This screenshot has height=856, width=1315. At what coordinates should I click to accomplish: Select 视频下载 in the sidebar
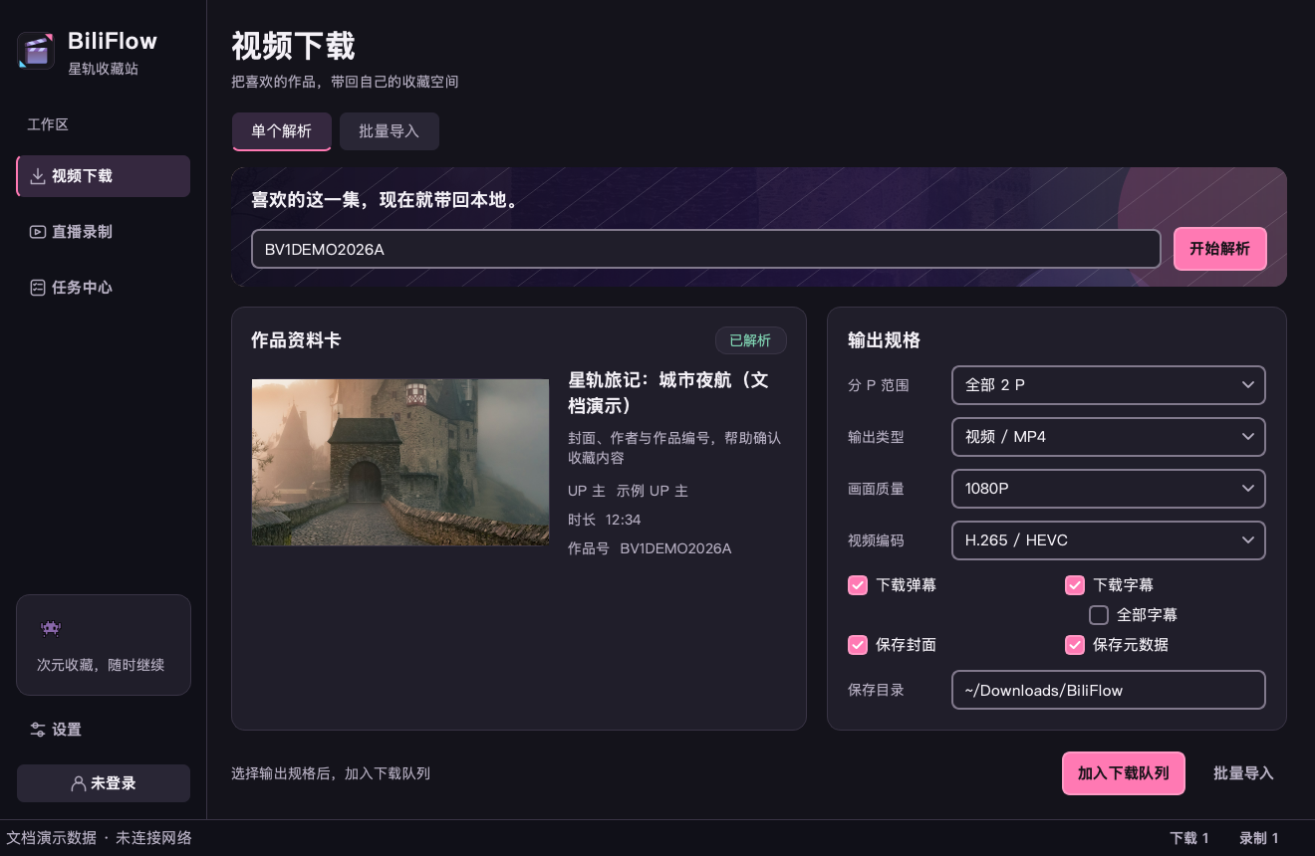[x=104, y=176]
